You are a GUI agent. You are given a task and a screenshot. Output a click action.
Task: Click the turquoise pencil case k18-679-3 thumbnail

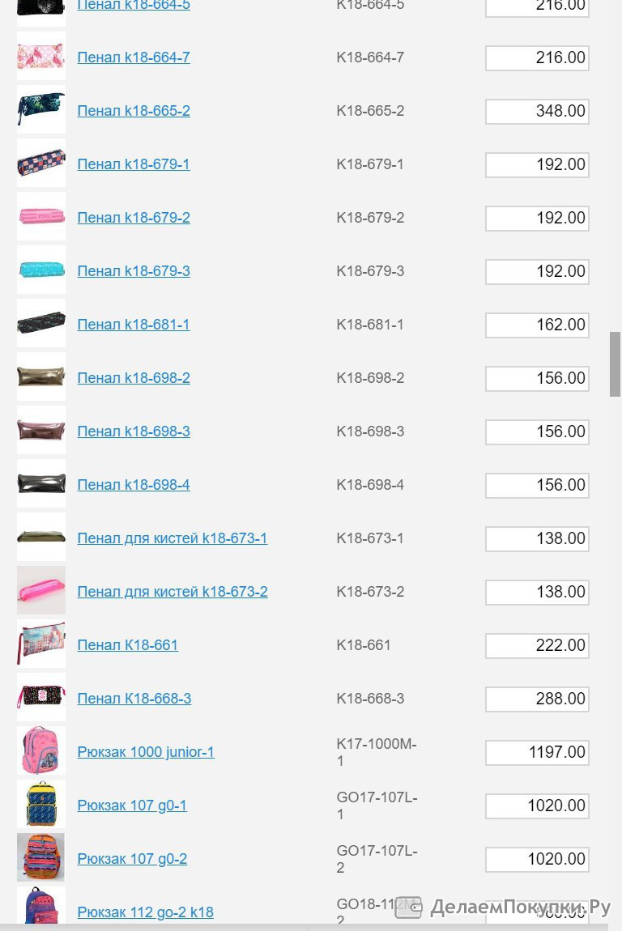point(41,270)
